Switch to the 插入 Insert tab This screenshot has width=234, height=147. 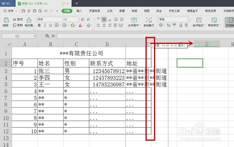click(x=79, y=11)
